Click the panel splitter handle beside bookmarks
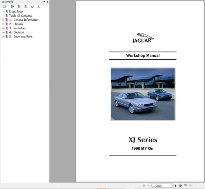The height and width of the screenshot is (189, 205). click(50, 84)
